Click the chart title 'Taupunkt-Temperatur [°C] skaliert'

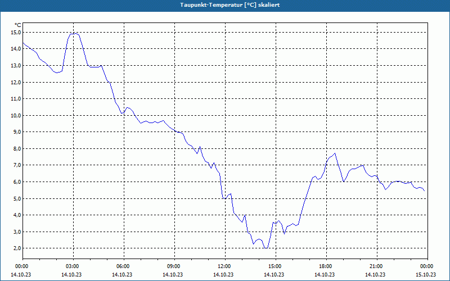click(x=229, y=5)
